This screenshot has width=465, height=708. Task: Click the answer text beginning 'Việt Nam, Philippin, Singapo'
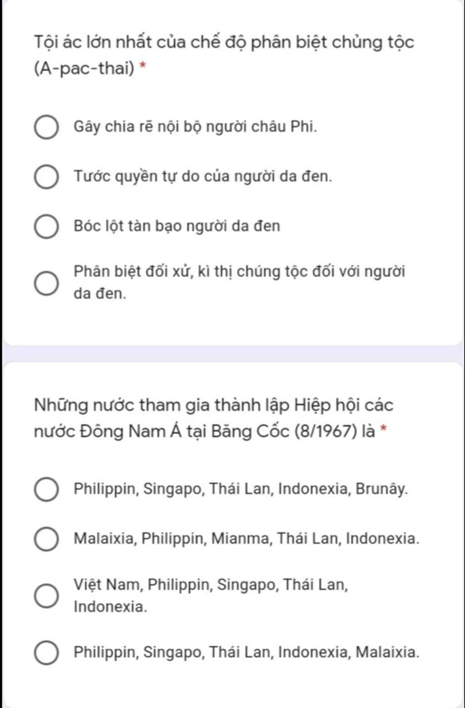[211, 595]
